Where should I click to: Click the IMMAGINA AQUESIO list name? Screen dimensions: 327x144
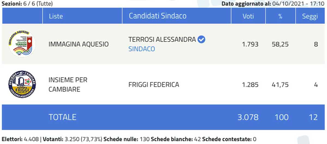click(78, 44)
